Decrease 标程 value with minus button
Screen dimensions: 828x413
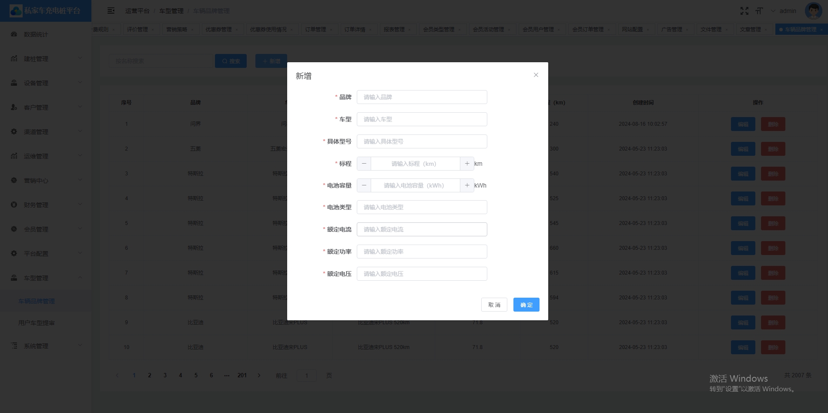pos(364,164)
